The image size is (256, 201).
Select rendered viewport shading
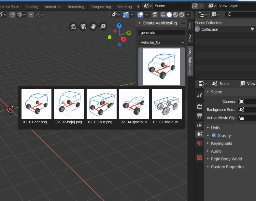click(x=182, y=15)
